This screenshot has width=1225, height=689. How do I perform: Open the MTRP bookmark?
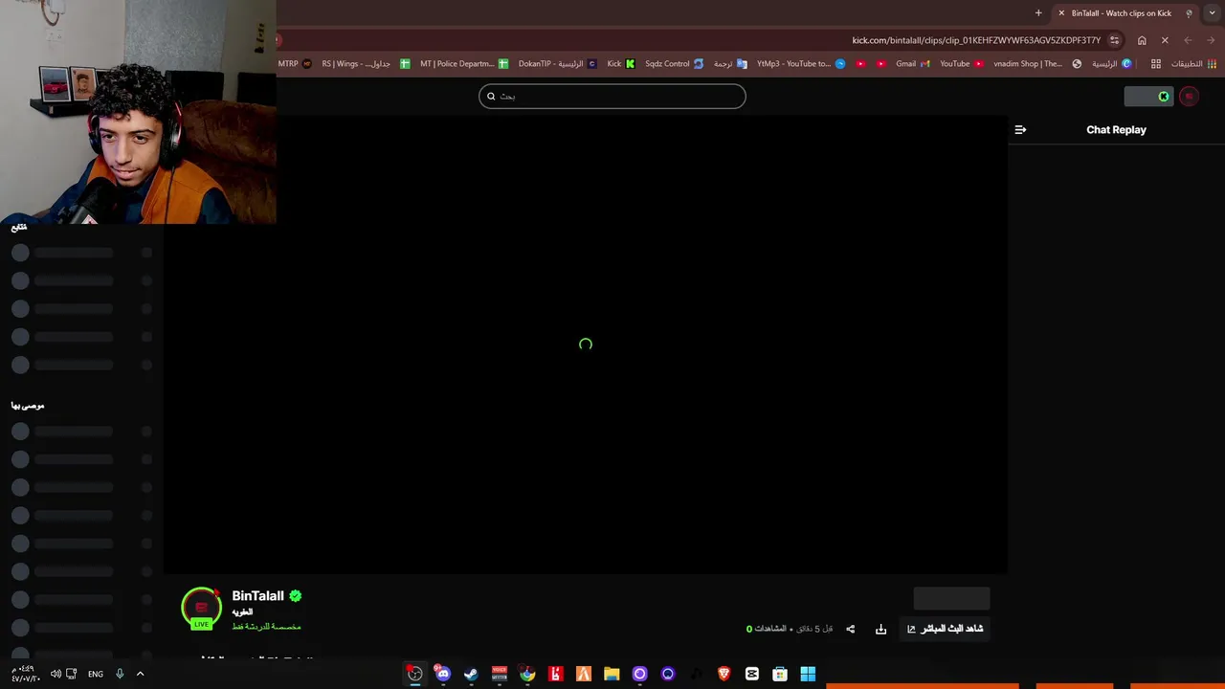(x=295, y=64)
